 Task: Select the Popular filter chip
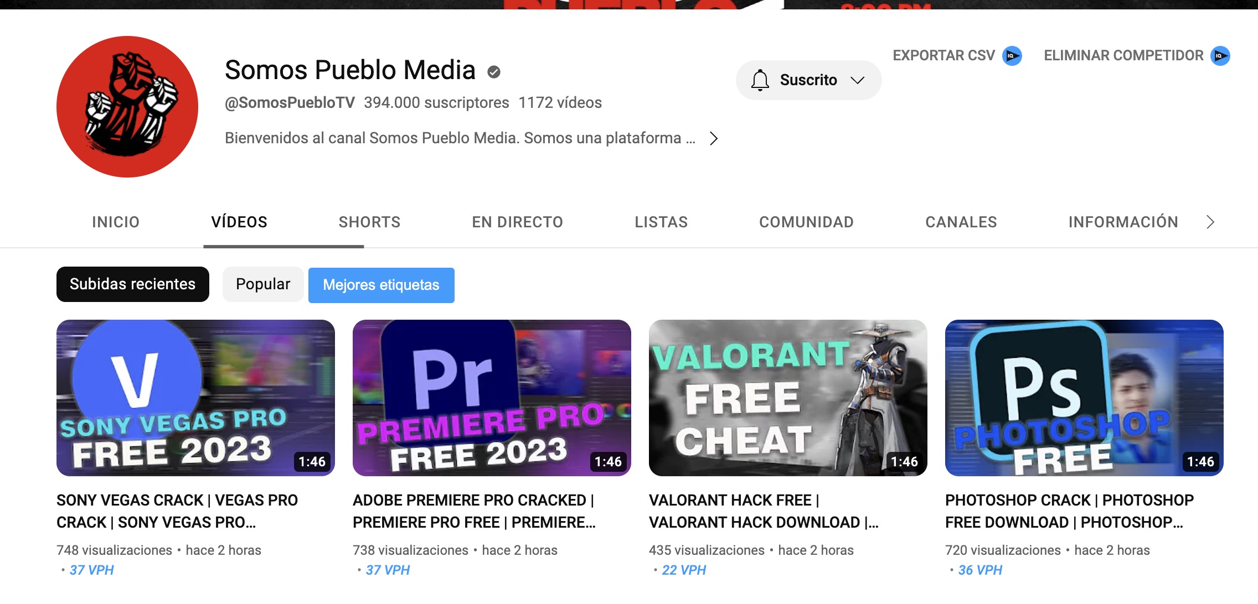coord(262,284)
